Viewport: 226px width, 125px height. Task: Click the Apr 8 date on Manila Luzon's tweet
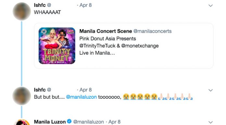[x=114, y=122]
